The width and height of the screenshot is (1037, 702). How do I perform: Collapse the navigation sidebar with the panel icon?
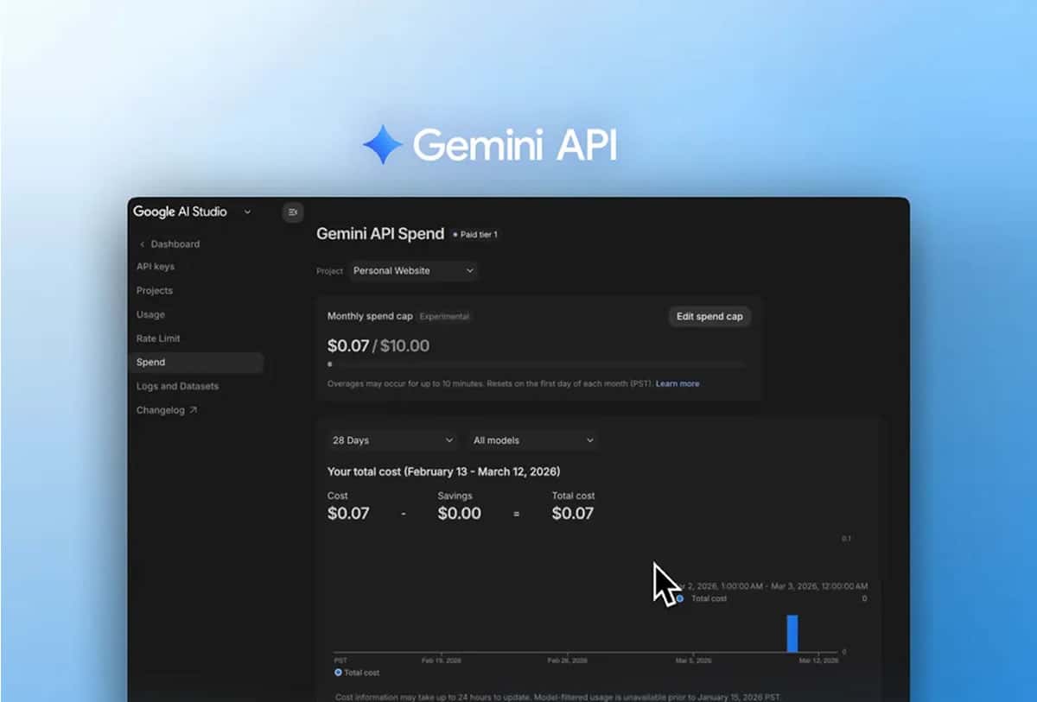coord(292,212)
